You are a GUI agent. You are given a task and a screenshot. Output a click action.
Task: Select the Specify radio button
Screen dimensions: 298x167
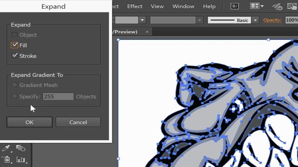pos(14,96)
